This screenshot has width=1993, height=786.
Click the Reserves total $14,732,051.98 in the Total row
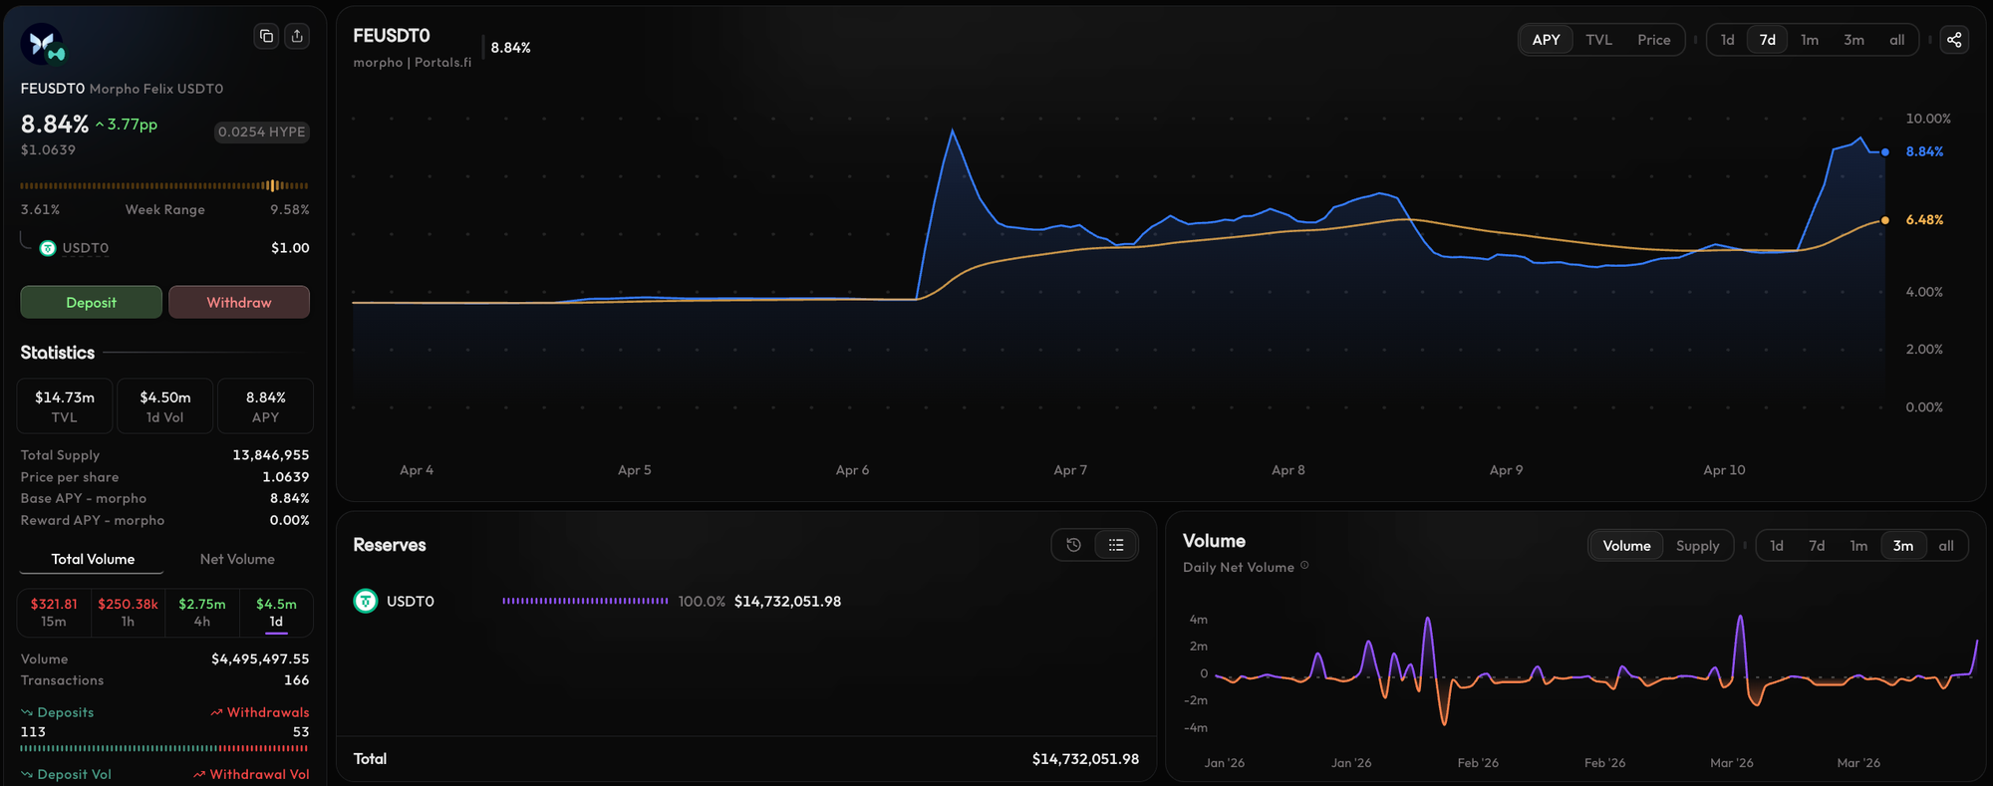[1085, 759]
